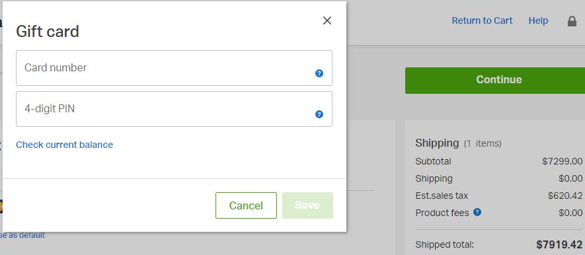Click the Est. sales tax amount $620.42
Viewport: 585px width, 255px height.
[x=565, y=196]
